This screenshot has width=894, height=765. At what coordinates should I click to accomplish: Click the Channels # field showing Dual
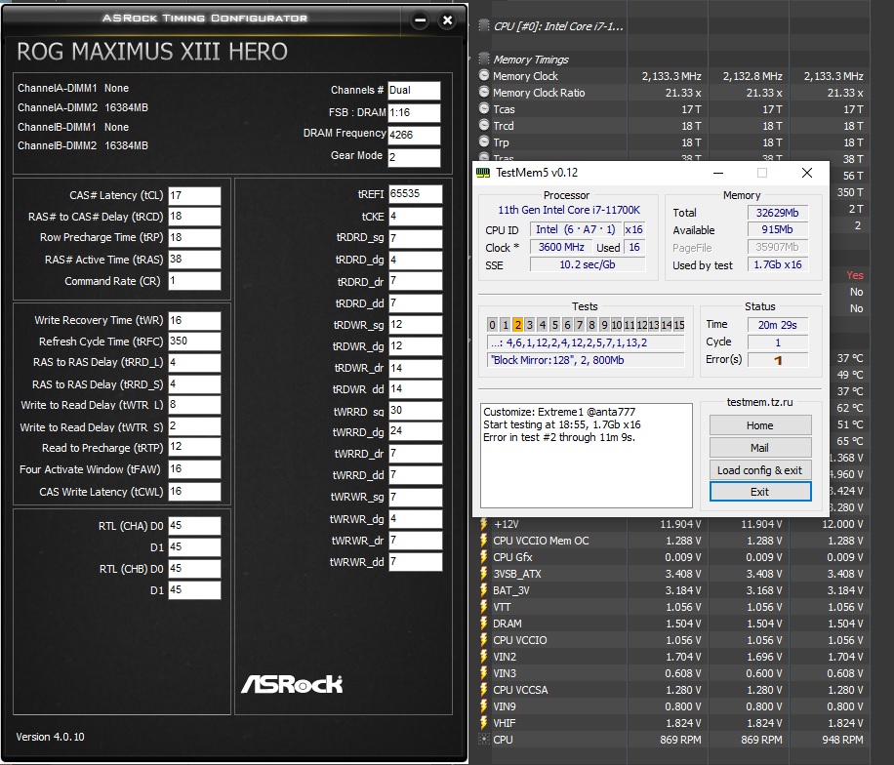(x=415, y=90)
